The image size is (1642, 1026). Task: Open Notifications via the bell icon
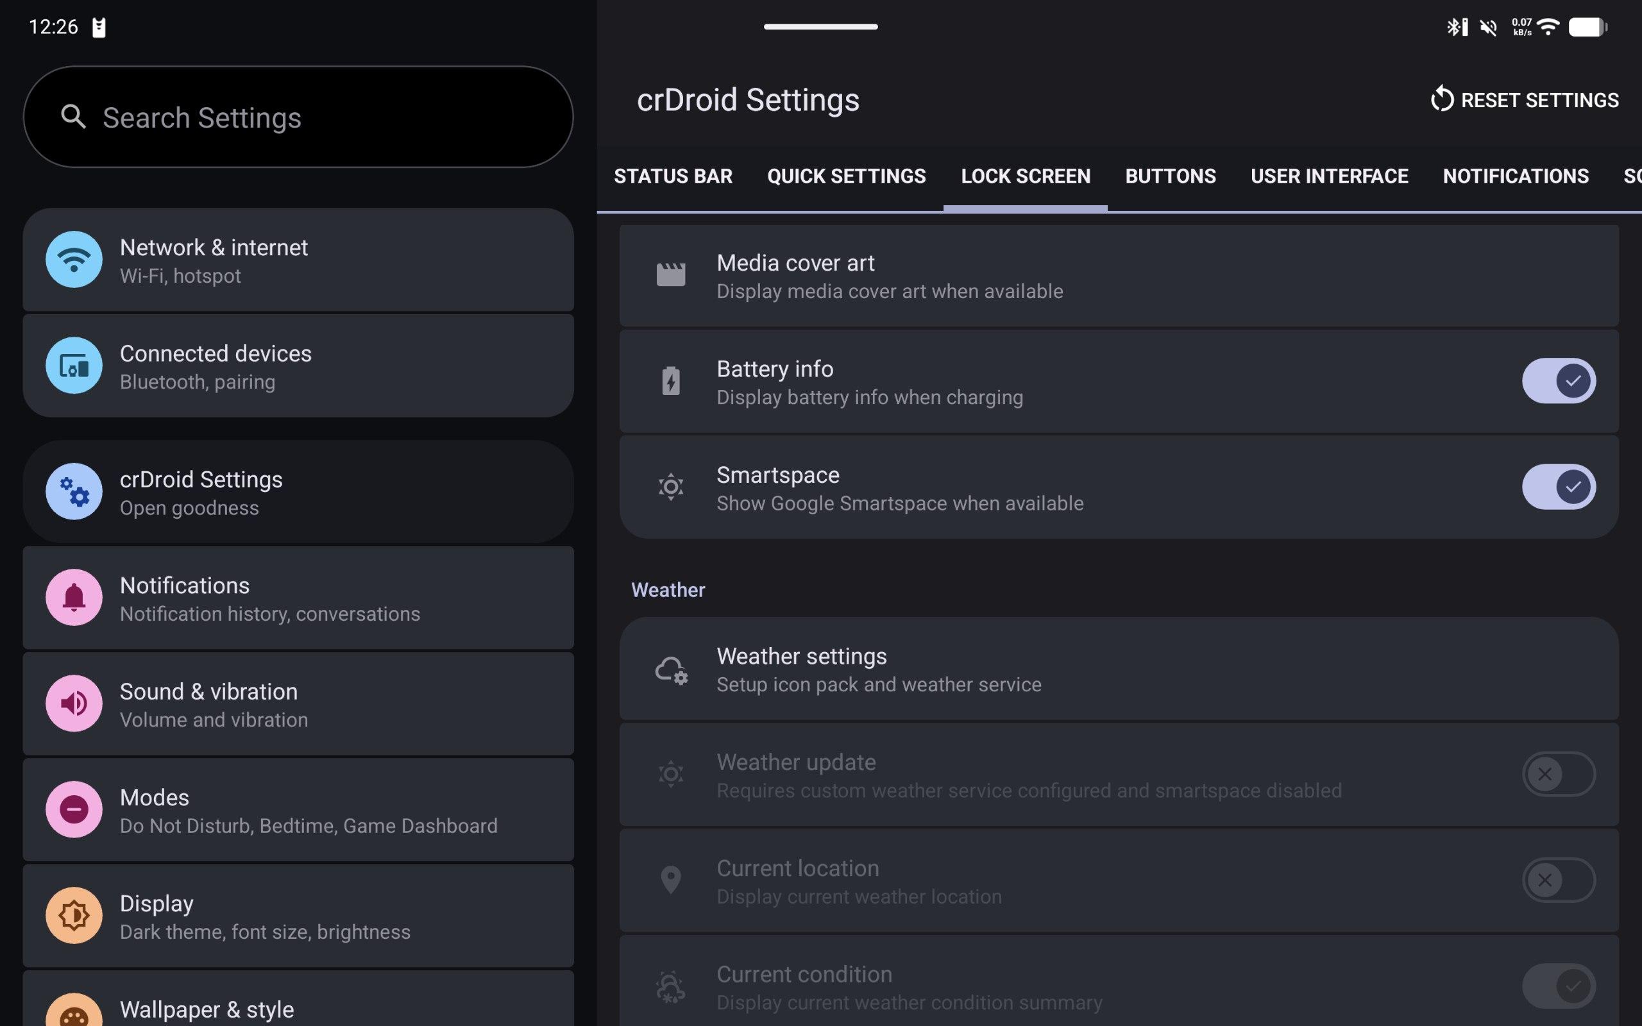[74, 597]
